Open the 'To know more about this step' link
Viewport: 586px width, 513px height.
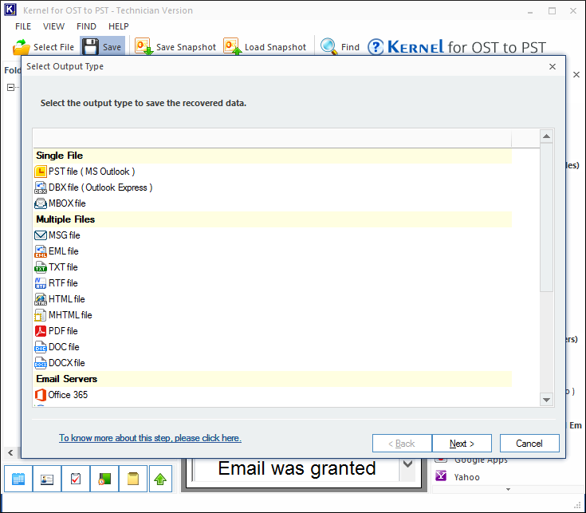coord(150,438)
